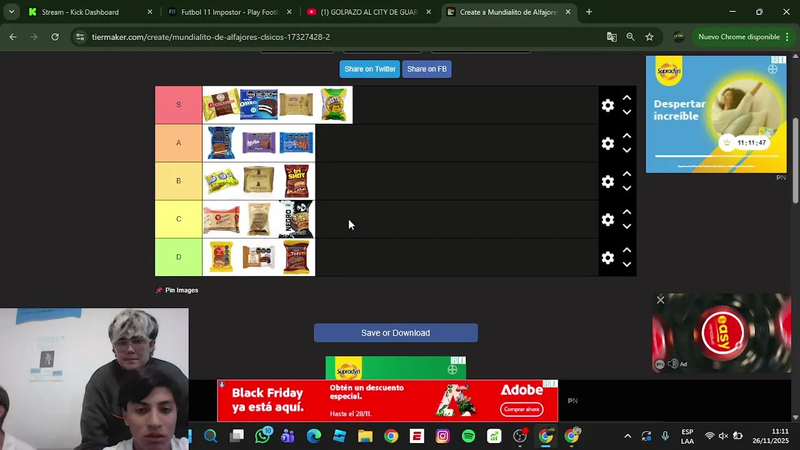Move B tier row up
This screenshot has width=800, height=450.
(627, 174)
